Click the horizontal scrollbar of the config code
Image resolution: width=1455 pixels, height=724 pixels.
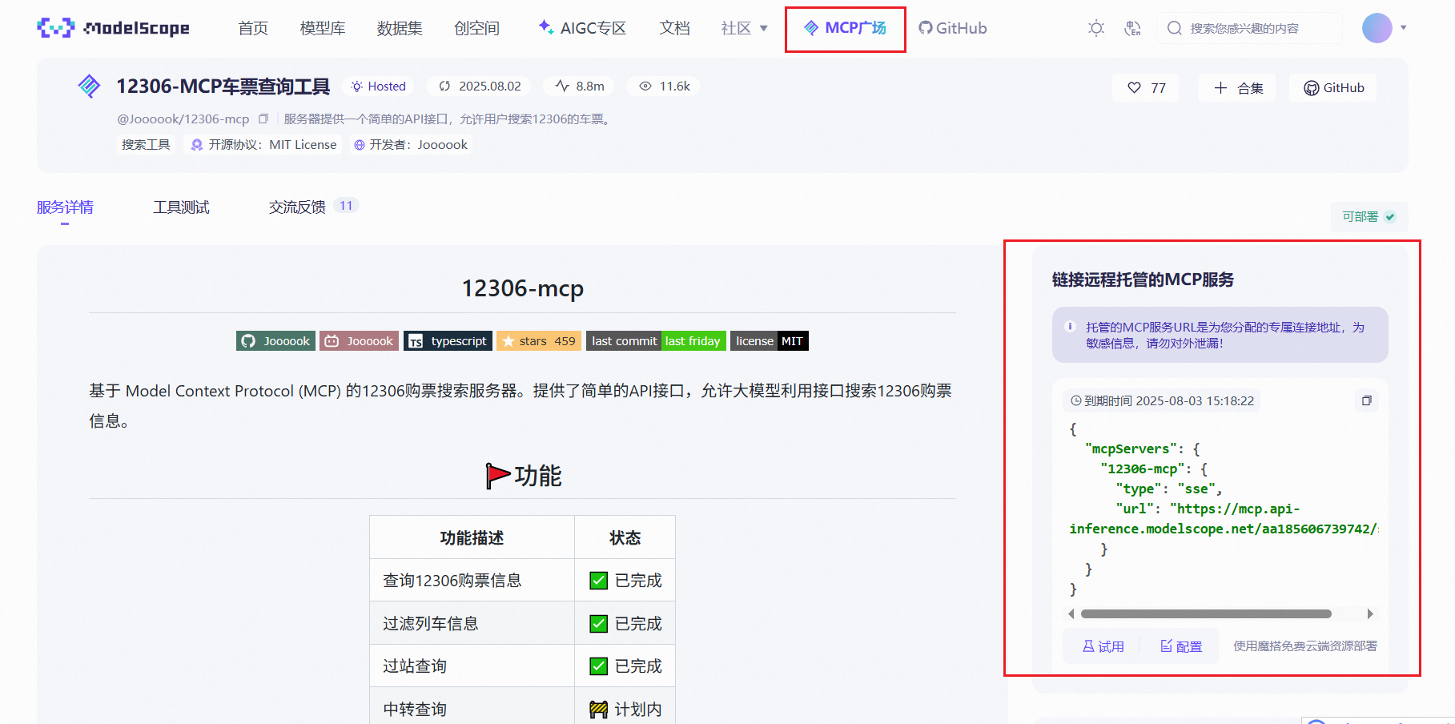(1206, 614)
